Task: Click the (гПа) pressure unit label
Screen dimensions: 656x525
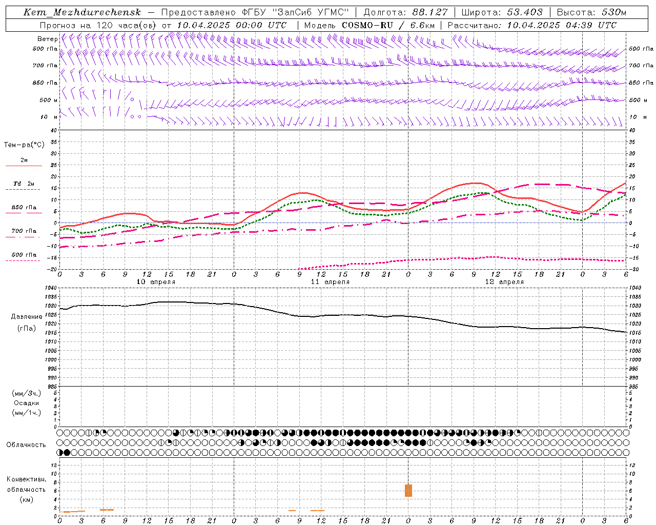Action: tap(27, 328)
